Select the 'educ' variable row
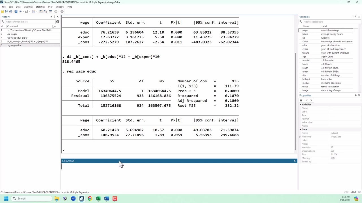This screenshot has height=203, width=362. (x=326, y=45)
